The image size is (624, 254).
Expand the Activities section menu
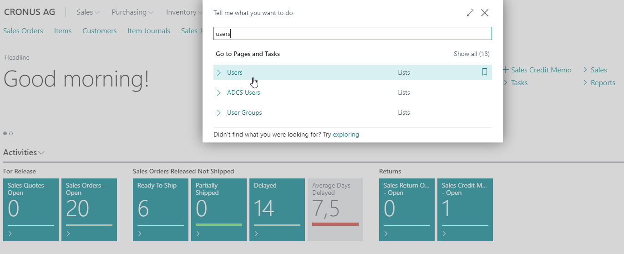[42, 153]
